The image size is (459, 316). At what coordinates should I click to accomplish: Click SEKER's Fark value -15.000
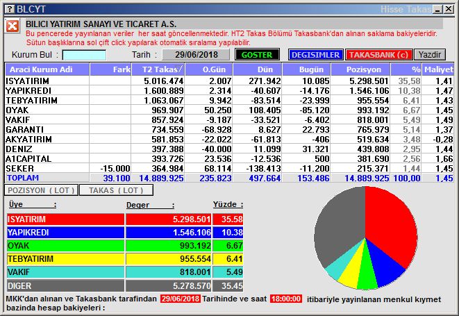(x=115, y=169)
